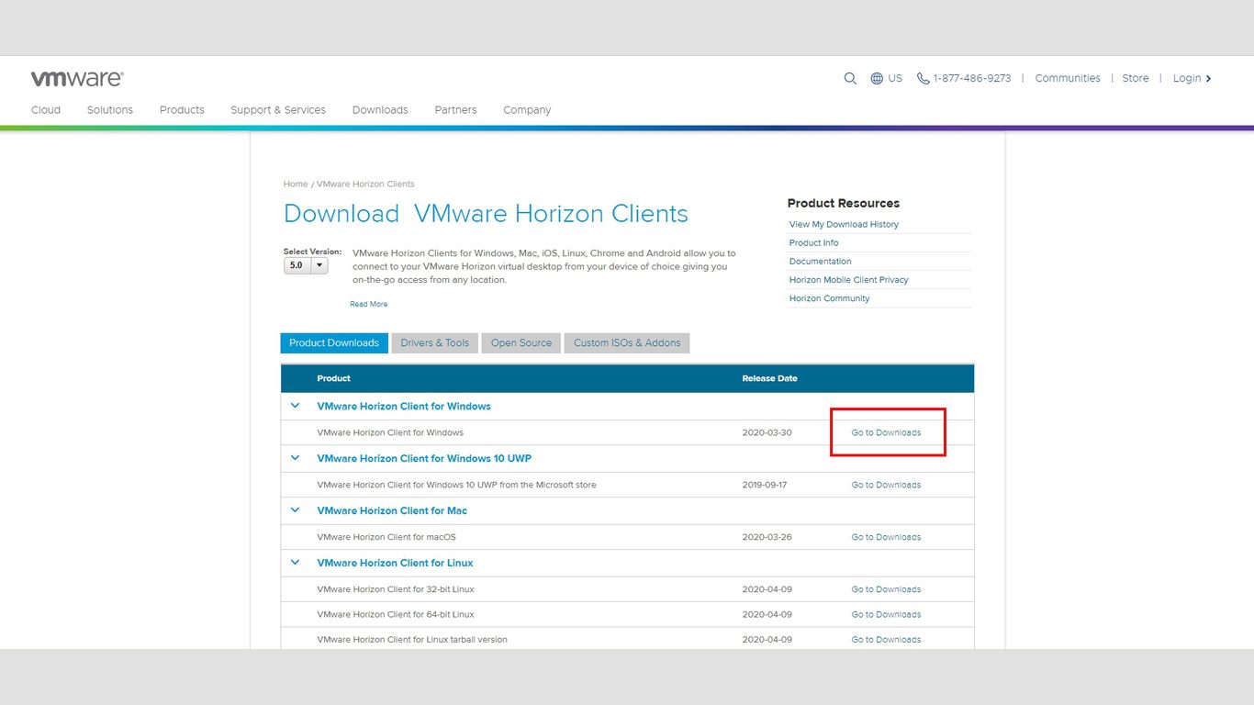
Task: Open the Communities link
Action: (1068, 79)
